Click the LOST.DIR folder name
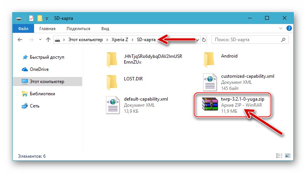 [133, 79]
